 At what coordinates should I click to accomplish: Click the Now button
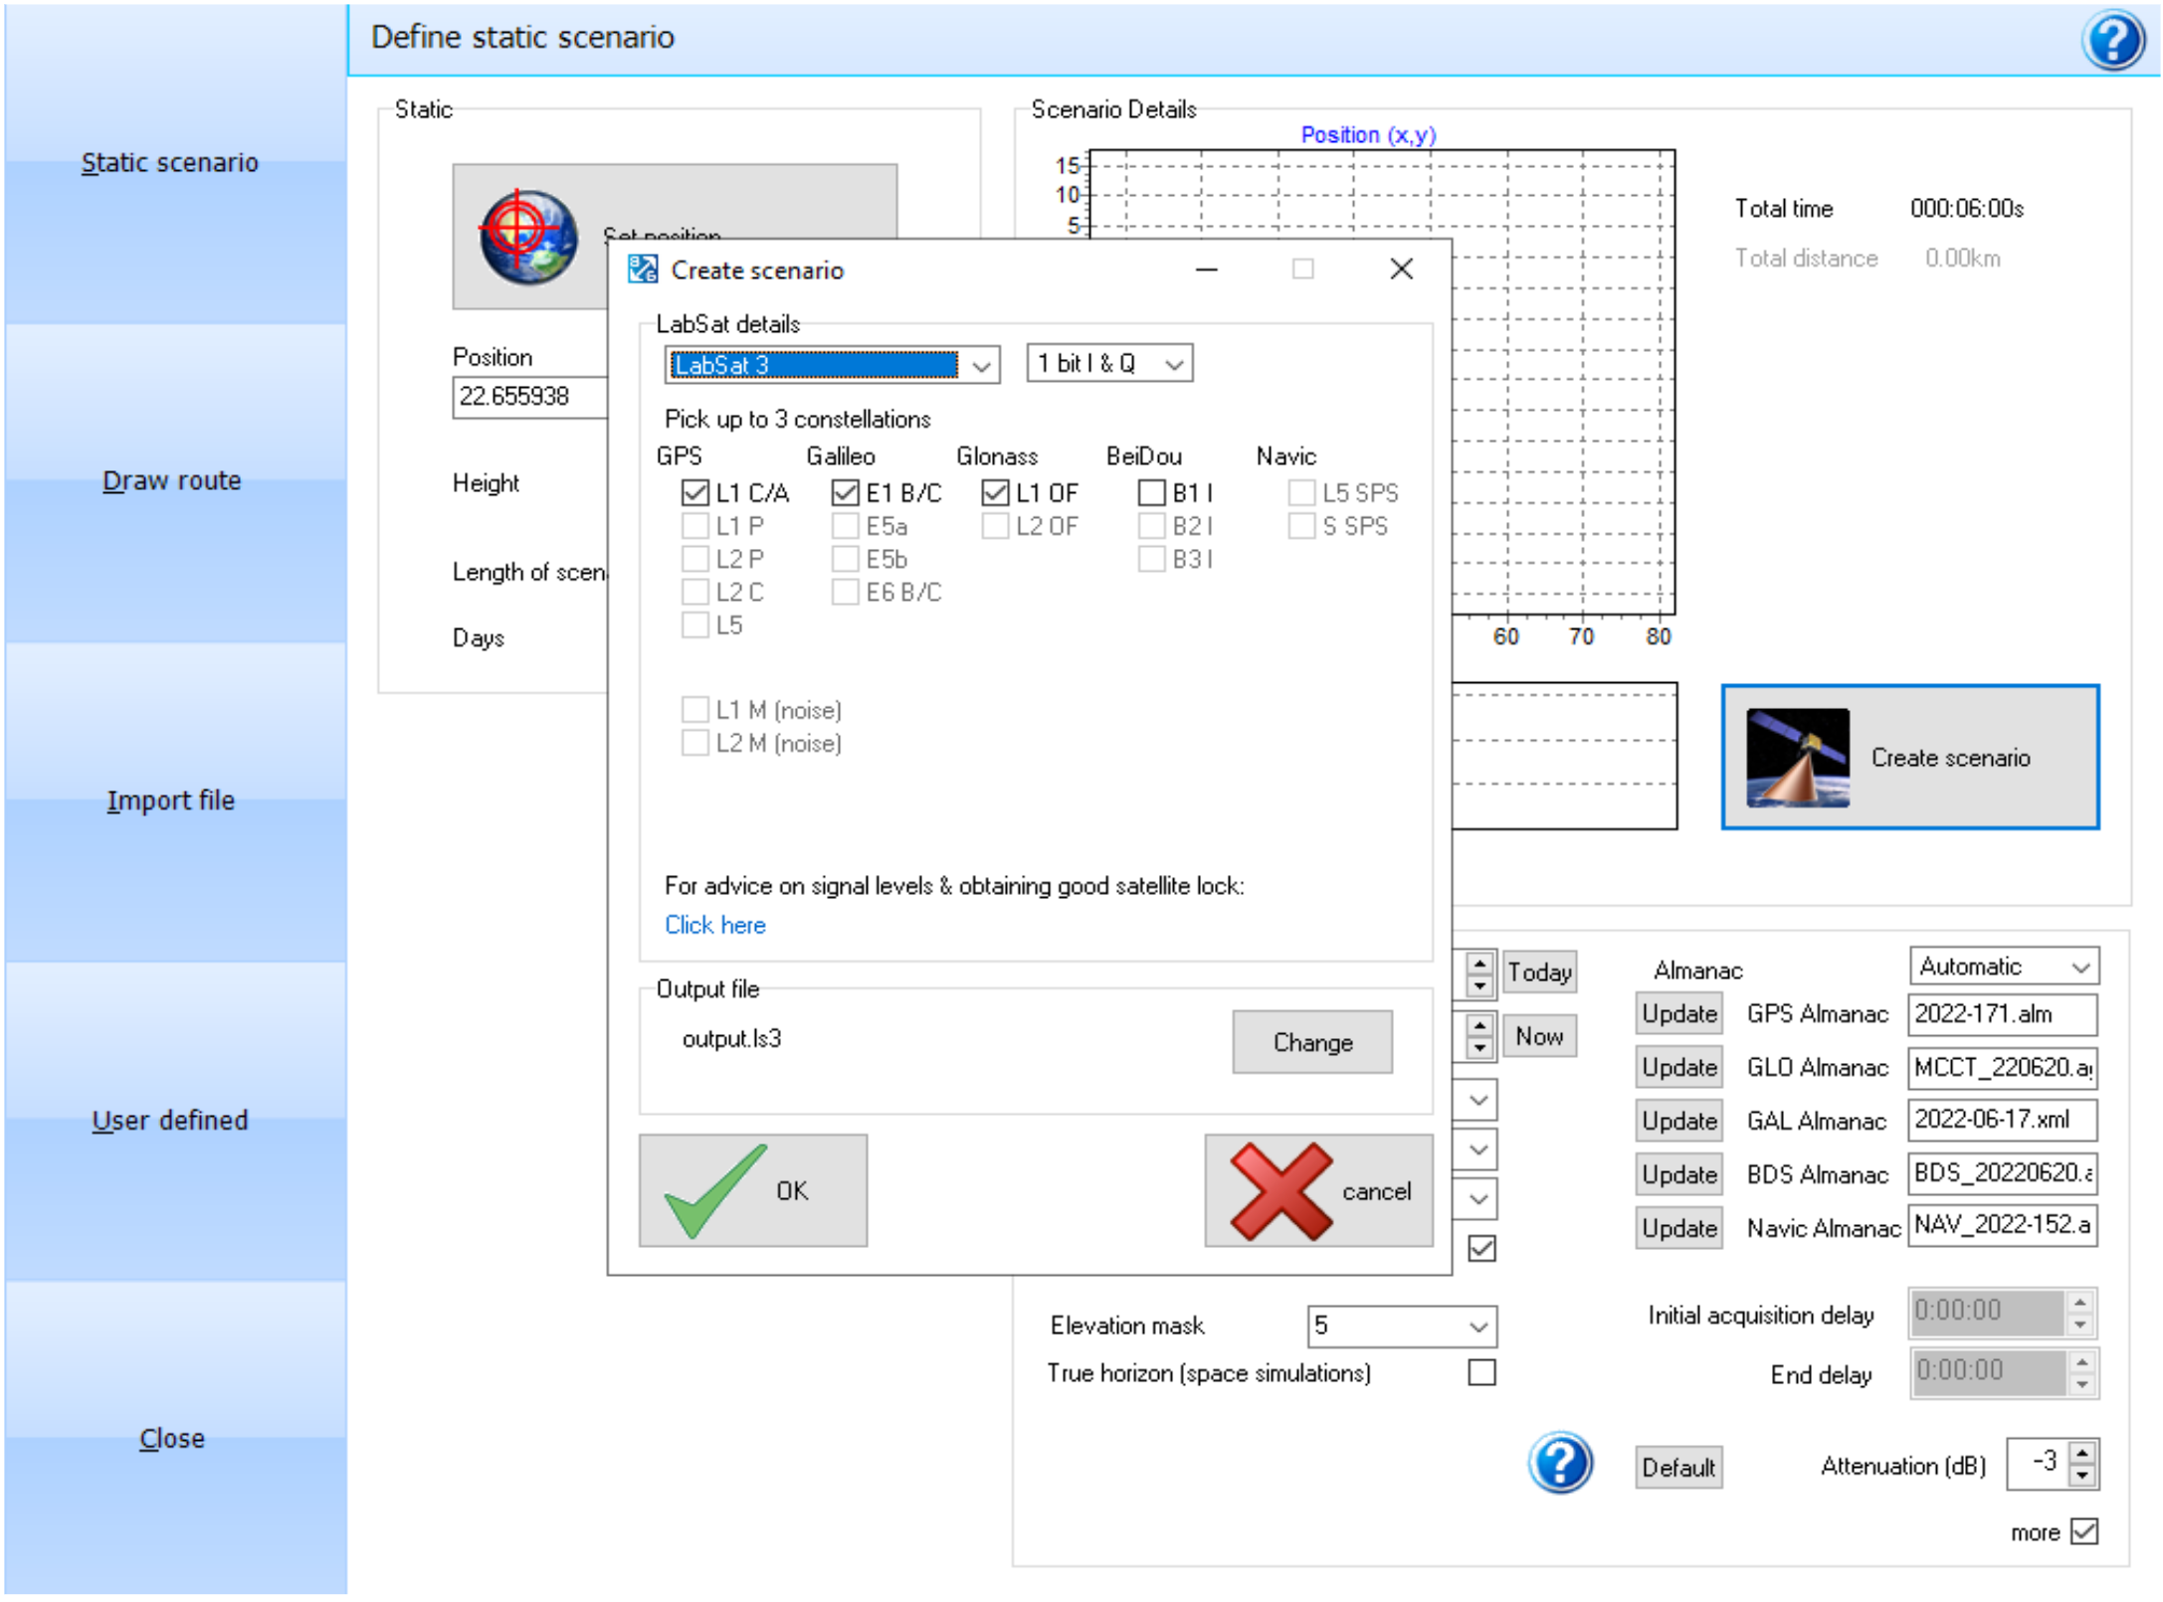click(x=1539, y=1036)
